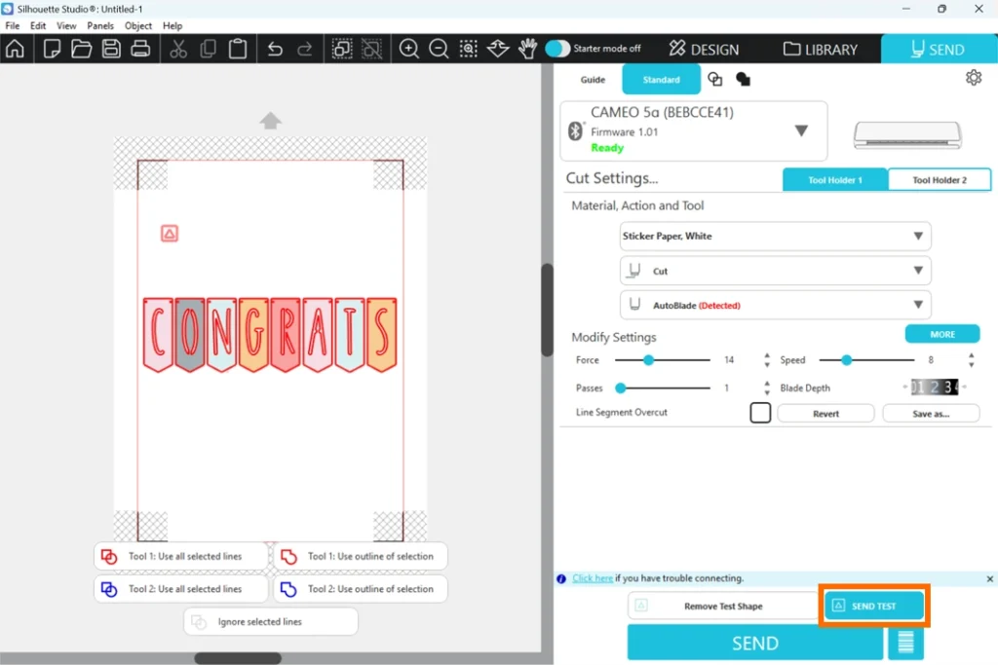The height and width of the screenshot is (665, 998).
Task: Enable the Line Segment Overcut checkbox
Action: 760,413
